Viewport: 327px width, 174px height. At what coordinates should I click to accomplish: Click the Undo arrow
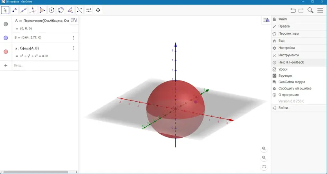(293, 10)
